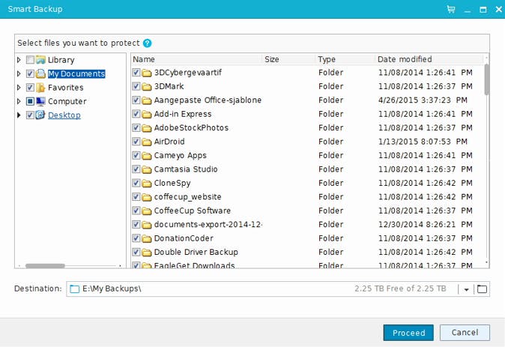Click the CoffeeCup Software folder icon
The width and height of the screenshot is (505, 347).
coord(147,211)
